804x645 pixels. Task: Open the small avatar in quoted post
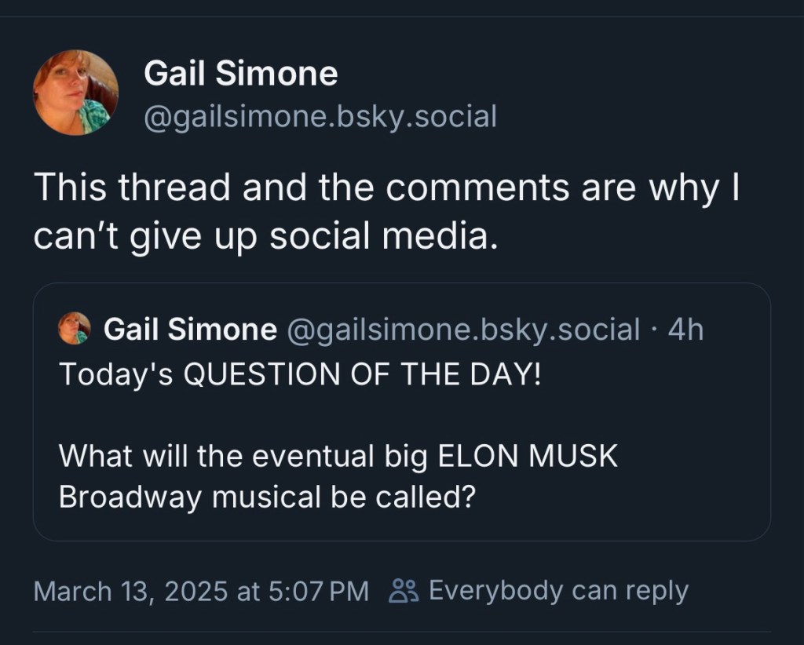click(x=75, y=328)
